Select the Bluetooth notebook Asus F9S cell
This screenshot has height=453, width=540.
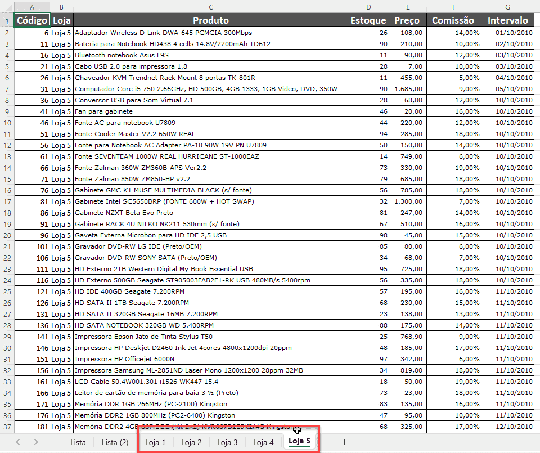[211, 55]
